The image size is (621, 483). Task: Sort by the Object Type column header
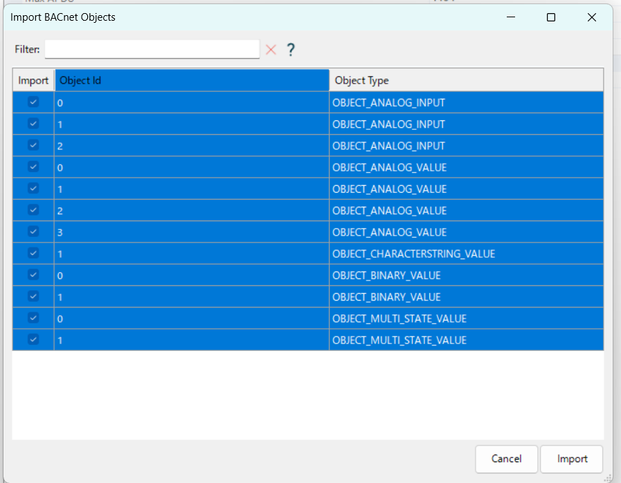click(466, 80)
